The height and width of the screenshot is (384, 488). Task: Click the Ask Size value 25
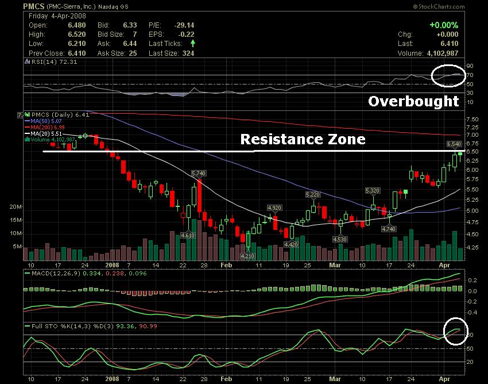(133, 53)
